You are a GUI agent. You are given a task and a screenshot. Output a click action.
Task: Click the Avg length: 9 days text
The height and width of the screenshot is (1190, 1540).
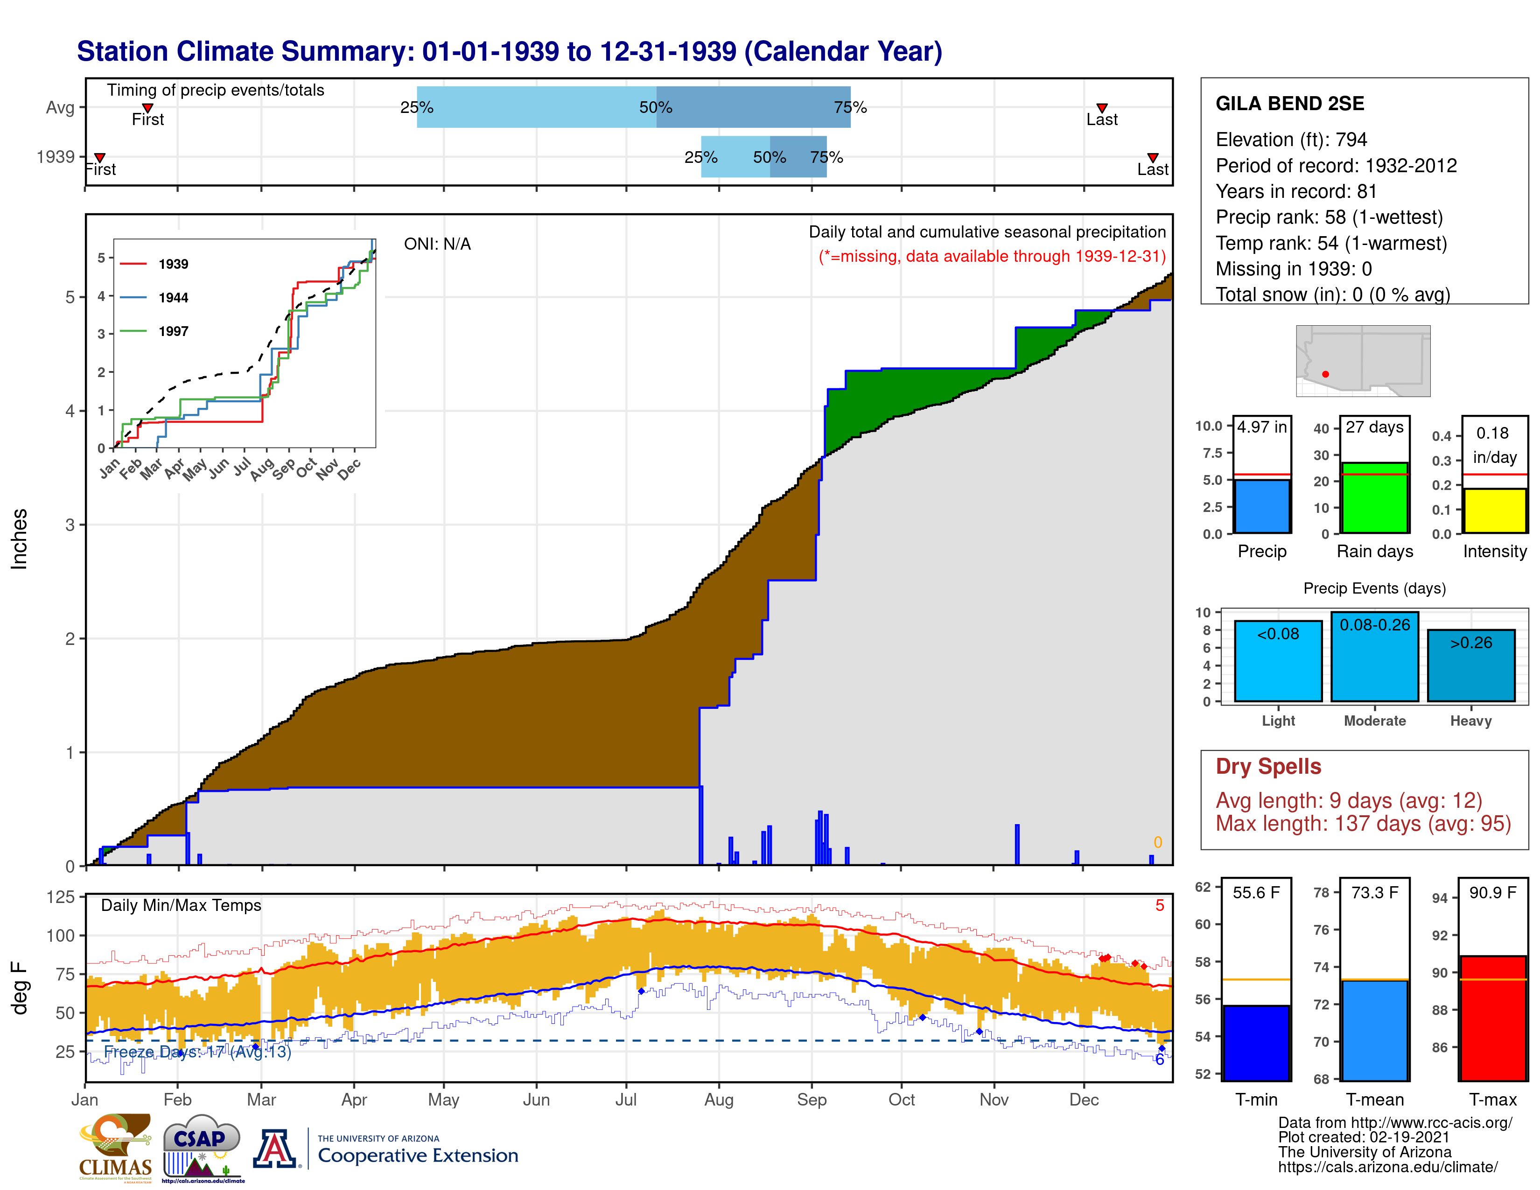1349,801
